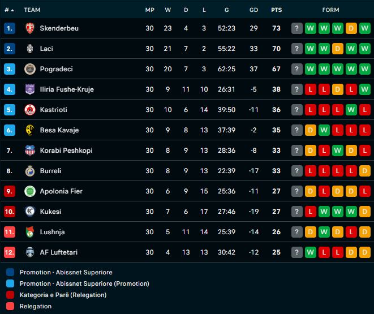Click the Pogradeci club badge
The height and width of the screenshot is (314, 374).
point(30,69)
